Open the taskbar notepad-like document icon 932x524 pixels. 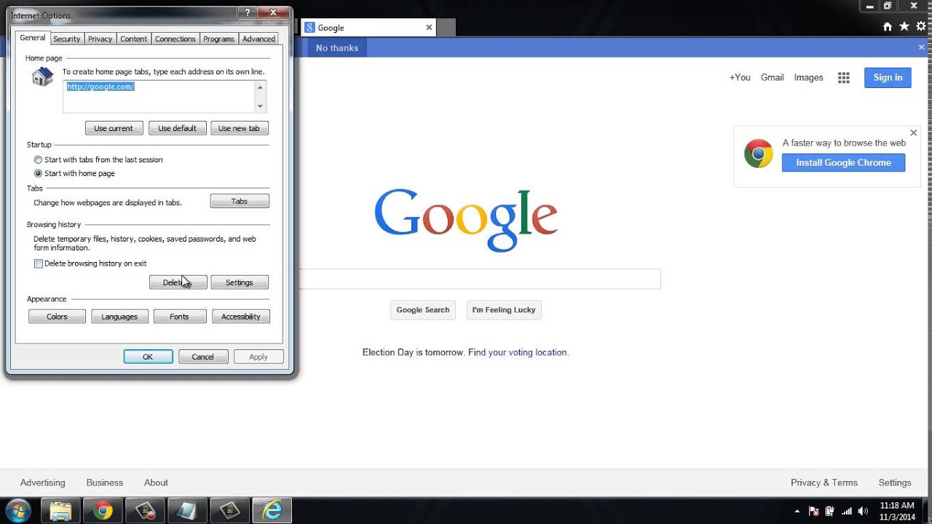pos(187,510)
